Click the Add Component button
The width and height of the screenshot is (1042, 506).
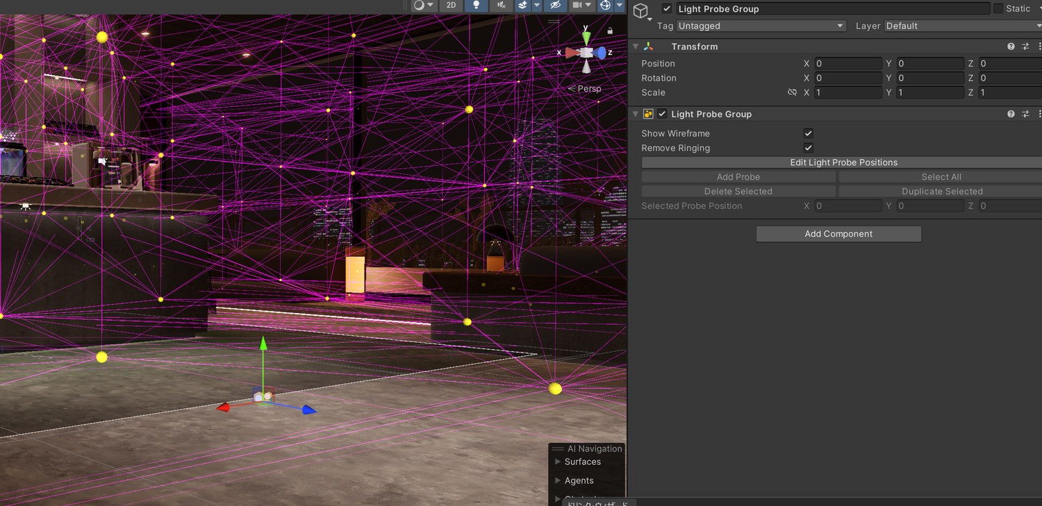838,234
